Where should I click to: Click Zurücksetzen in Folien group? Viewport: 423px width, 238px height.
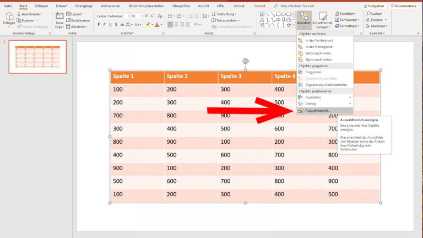[78, 20]
